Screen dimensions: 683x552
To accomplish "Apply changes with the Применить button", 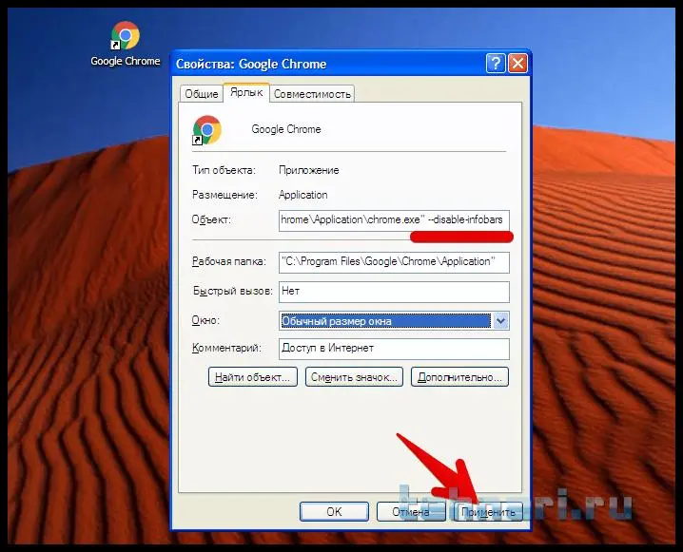I will (488, 512).
